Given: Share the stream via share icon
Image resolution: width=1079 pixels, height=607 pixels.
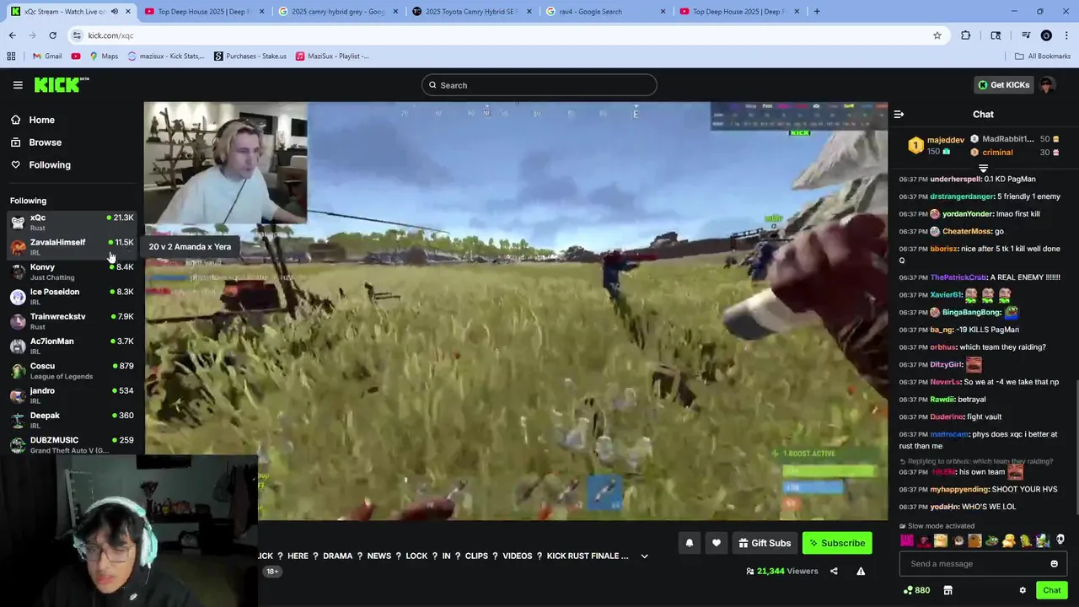Looking at the screenshot, I should [x=834, y=572].
